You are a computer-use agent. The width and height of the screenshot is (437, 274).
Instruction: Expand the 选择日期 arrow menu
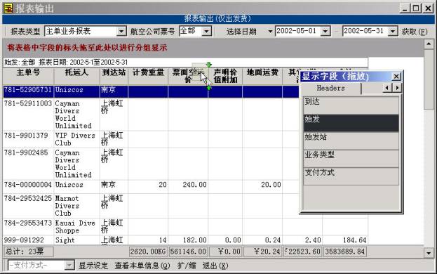tap(270, 32)
